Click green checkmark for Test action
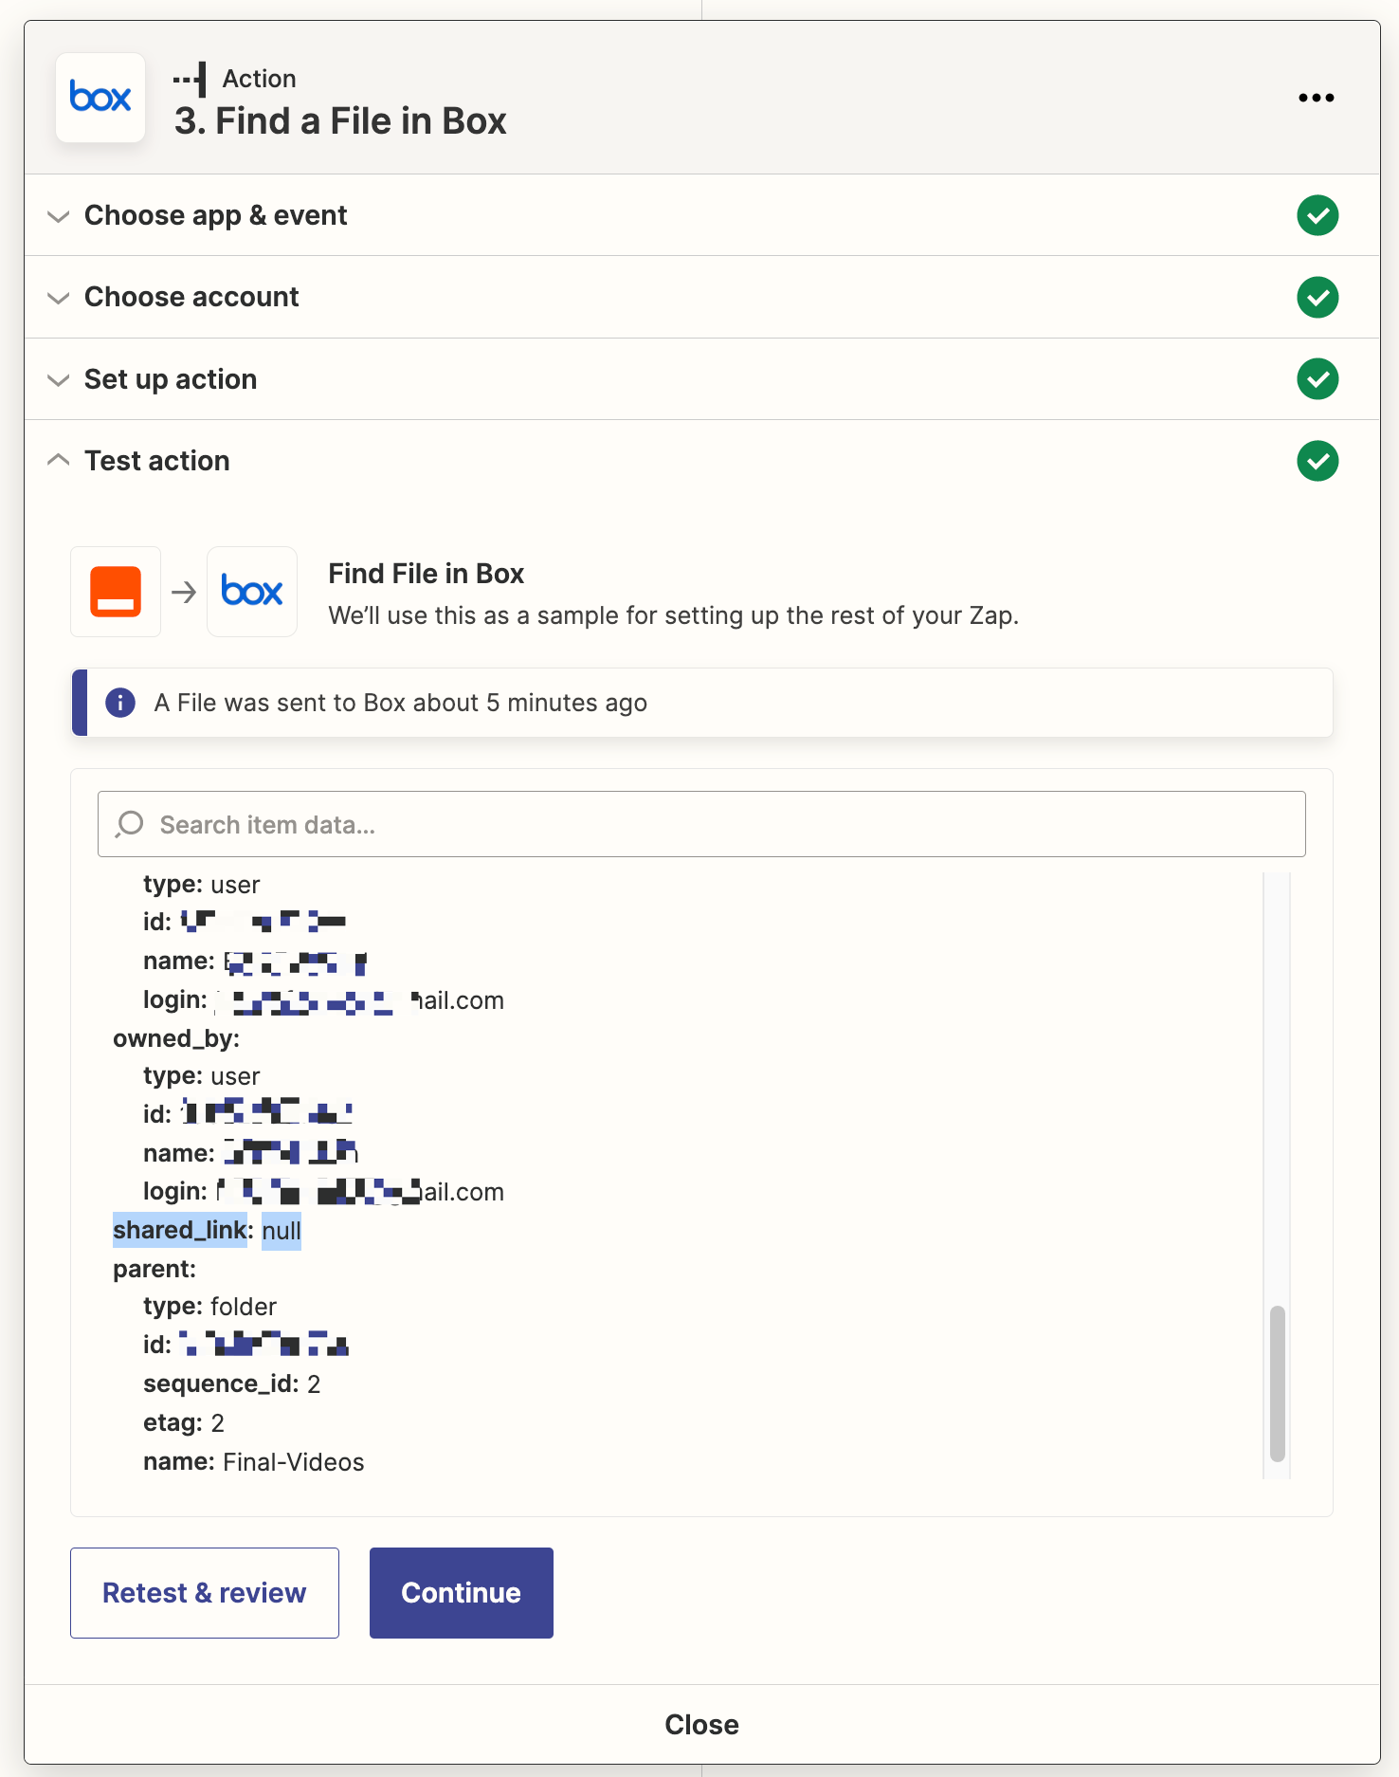This screenshot has width=1399, height=1777. point(1317,461)
